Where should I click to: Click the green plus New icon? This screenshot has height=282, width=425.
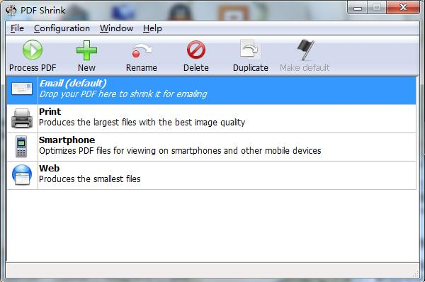coord(86,50)
